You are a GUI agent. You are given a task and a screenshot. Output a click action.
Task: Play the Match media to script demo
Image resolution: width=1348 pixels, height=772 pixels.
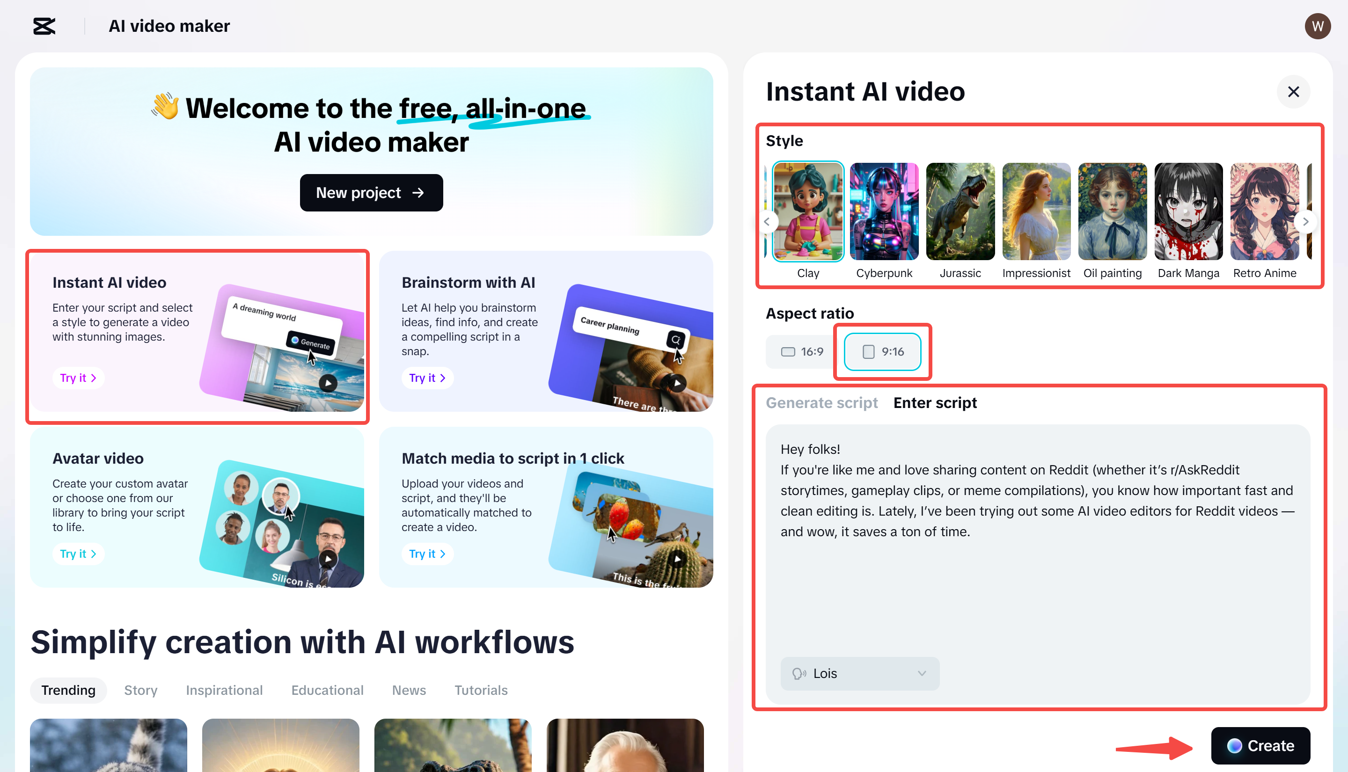(677, 558)
